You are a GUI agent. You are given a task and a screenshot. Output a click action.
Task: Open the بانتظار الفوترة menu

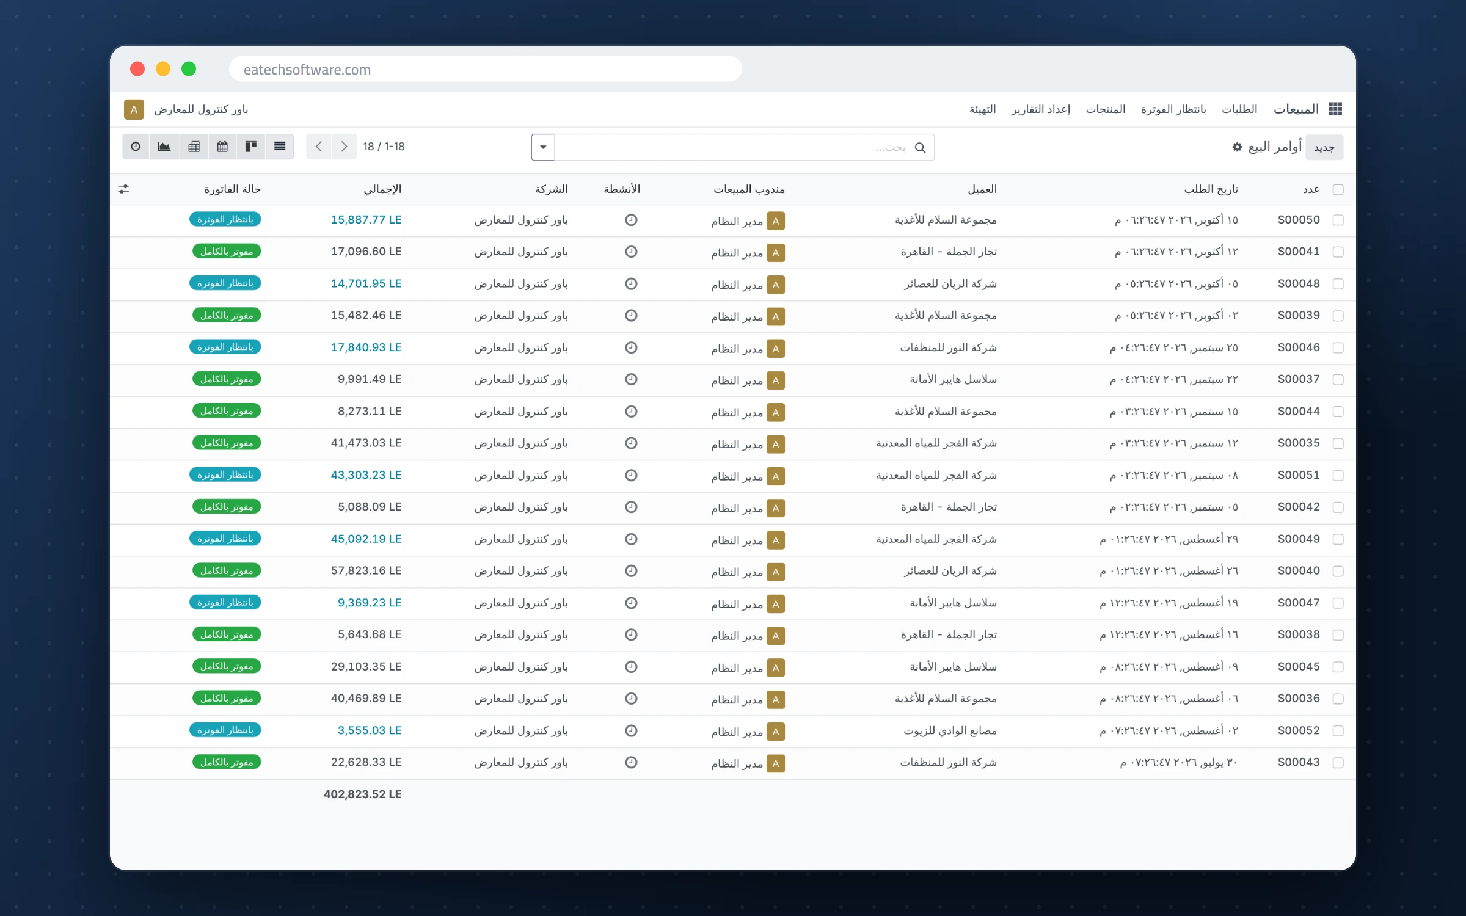1173,109
